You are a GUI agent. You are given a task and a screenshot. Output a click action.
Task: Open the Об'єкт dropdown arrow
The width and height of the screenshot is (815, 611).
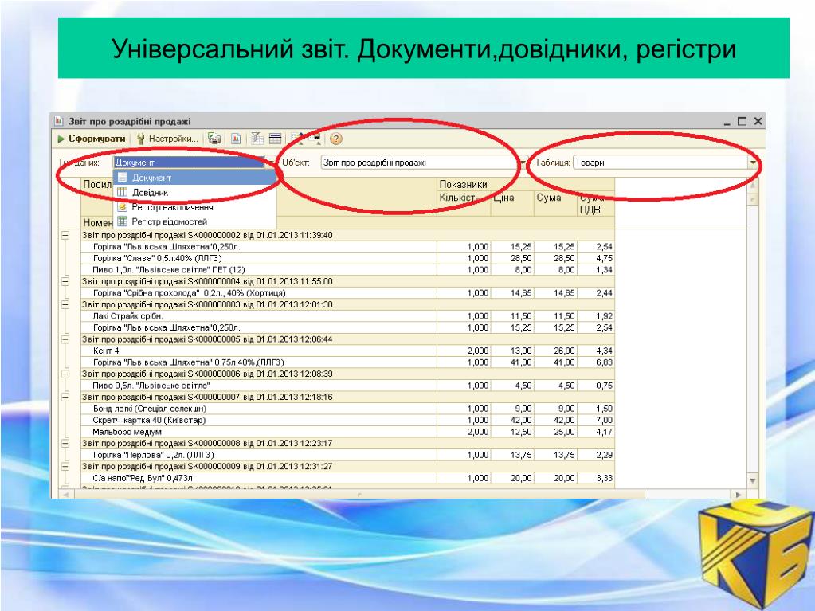click(523, 163)
